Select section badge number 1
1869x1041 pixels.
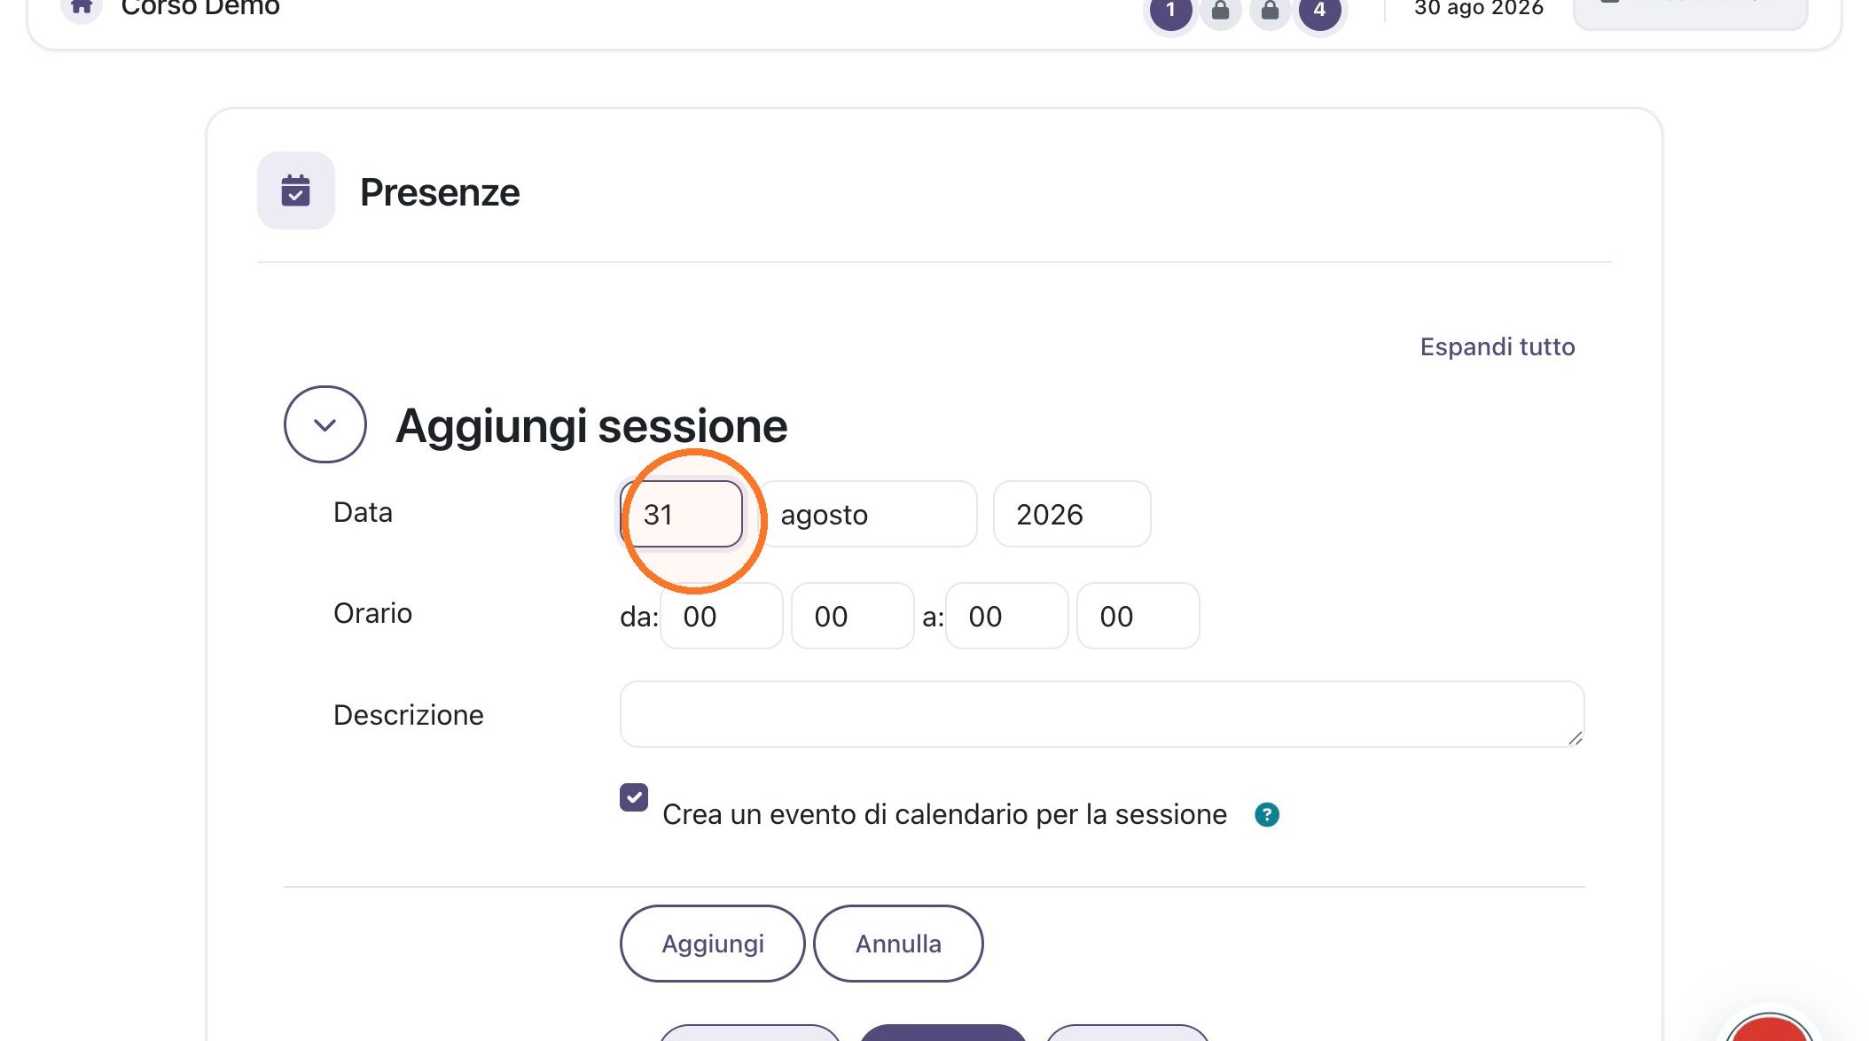click(x=1170, y=11)
